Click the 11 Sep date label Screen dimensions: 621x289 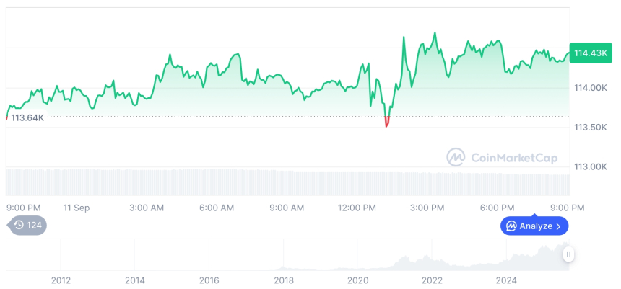(77, 208)
